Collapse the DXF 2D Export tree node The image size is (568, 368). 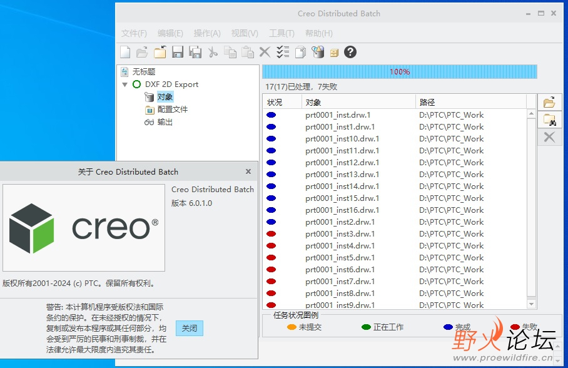[x=125, y=84]
